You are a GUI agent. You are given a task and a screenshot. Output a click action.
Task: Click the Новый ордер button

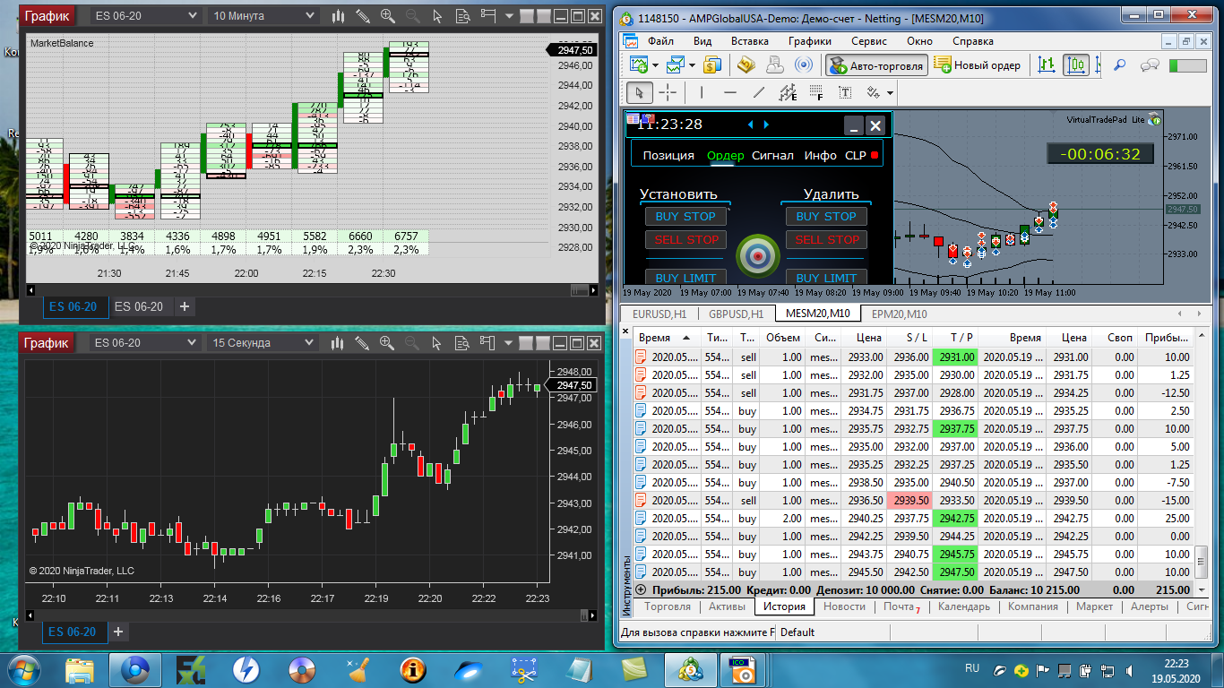pyautogui.click(x=978, y=65)
